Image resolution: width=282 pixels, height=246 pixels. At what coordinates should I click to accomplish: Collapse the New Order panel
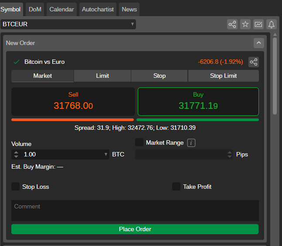click(259, 43)
